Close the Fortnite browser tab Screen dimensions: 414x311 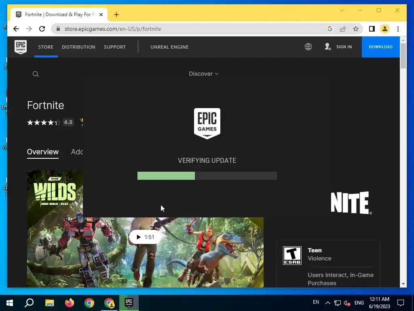tap(101, 15)
